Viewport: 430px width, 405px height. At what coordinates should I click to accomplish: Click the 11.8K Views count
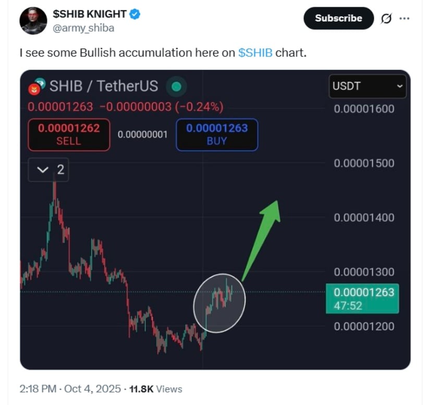pos(156,389)
